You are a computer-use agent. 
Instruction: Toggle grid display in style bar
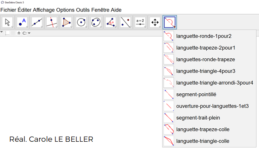coord(13,33)
